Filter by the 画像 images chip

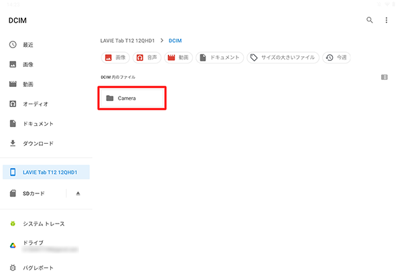(115, 58)
